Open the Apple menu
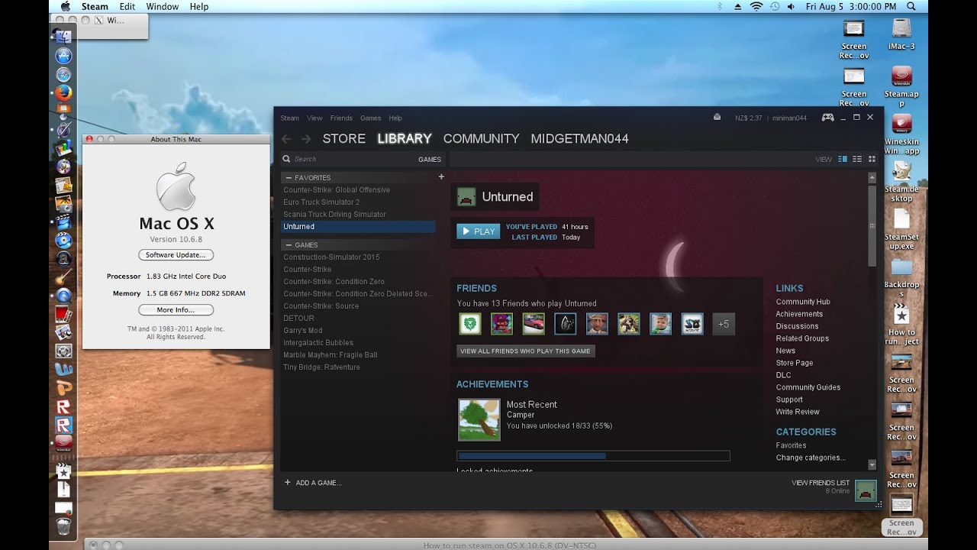Screen dimensions: 977x550 coord(65,7)
